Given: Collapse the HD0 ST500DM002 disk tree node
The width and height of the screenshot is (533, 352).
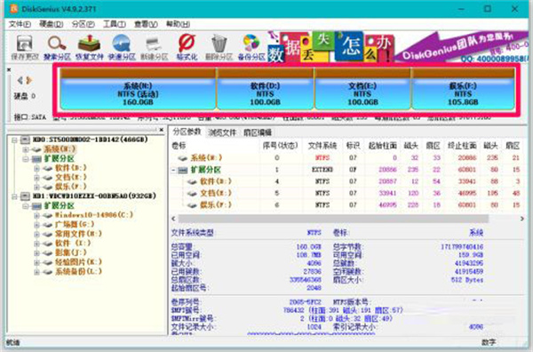Looking at the screenshot, I should point(14,140).
